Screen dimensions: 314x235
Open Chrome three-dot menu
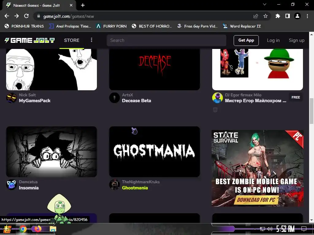click(x=307, y=16)
